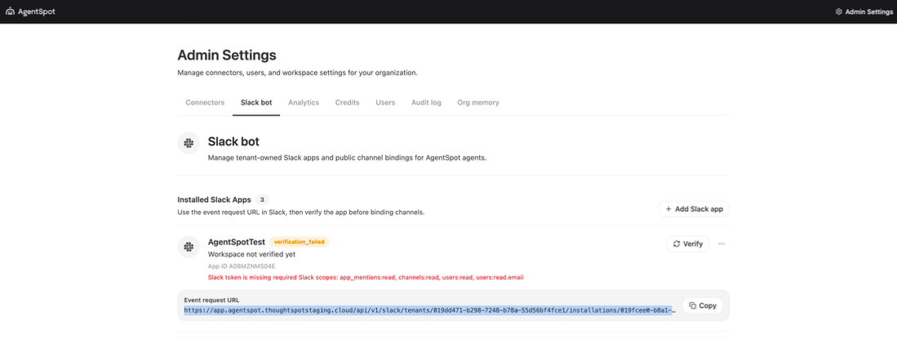Click the Installed Slack Apps heading
The height and width of the screenshot is (347, 897).
(215, 200)
